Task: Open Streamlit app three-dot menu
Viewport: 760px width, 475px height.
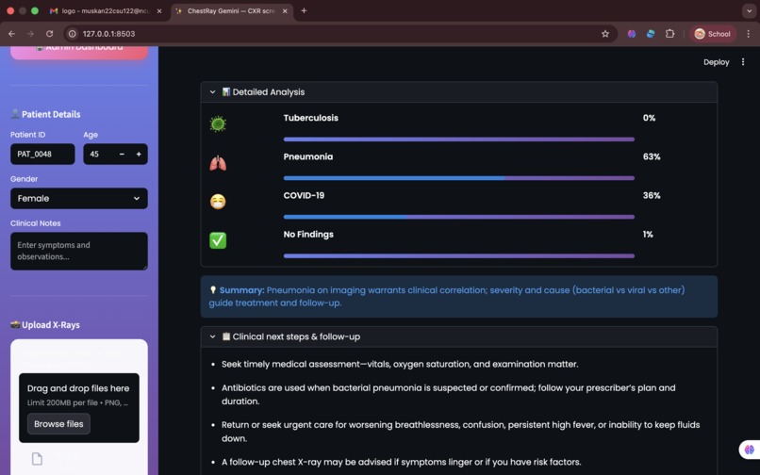Action: click(x=742, y=62)
